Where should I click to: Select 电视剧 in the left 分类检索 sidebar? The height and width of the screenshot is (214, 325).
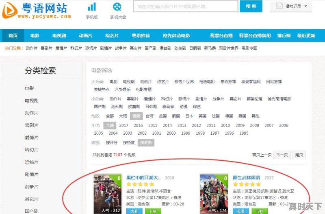click(x=32, y=100)
